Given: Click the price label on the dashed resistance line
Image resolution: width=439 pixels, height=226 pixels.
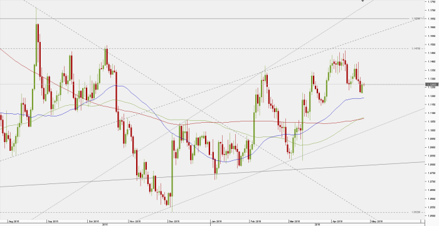Looking at the screenshot, I should (x=416, y=49).
